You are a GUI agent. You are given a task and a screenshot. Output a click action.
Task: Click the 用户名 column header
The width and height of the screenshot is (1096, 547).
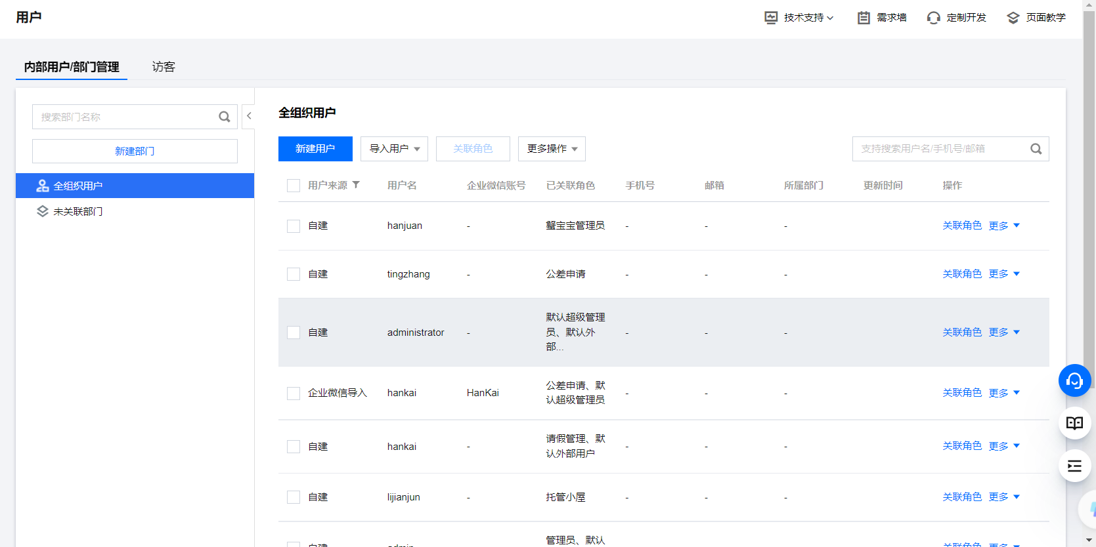coord(402,186)
